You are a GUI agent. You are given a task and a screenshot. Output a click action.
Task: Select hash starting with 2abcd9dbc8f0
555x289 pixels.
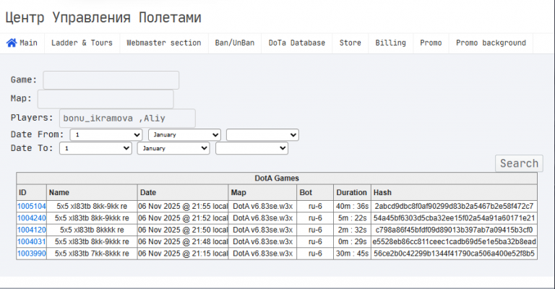pyautogui.click(x=454, y=206)
